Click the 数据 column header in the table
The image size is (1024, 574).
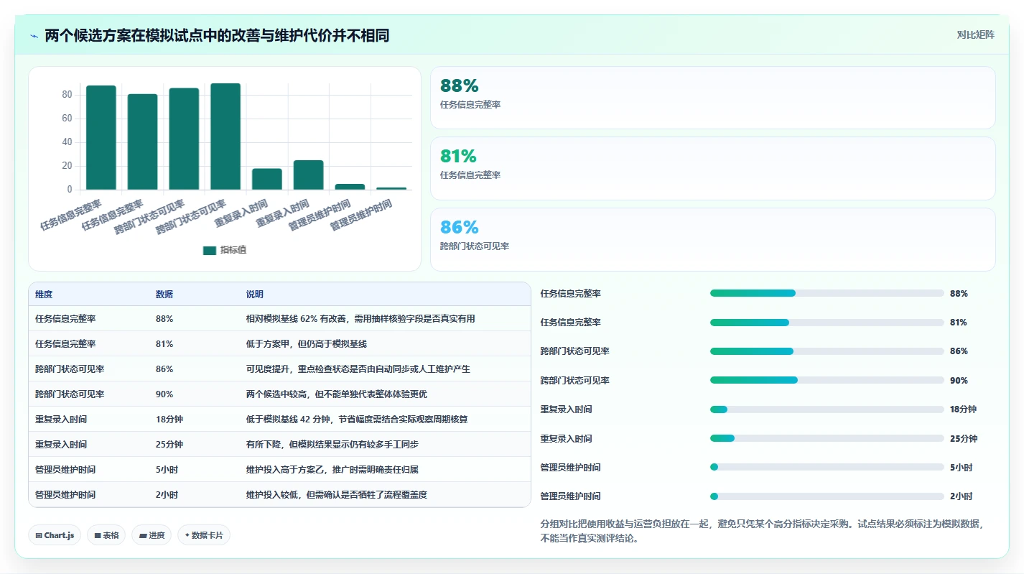(x=164, y=295)
